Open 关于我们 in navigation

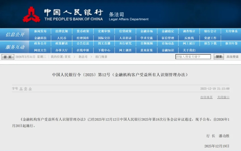pyautogui.click(x=189, y=50)
